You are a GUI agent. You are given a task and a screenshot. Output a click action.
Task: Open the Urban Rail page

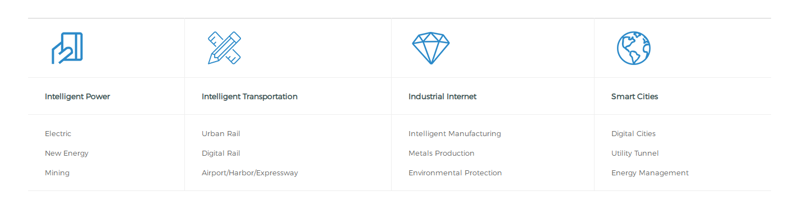point(221,134)
